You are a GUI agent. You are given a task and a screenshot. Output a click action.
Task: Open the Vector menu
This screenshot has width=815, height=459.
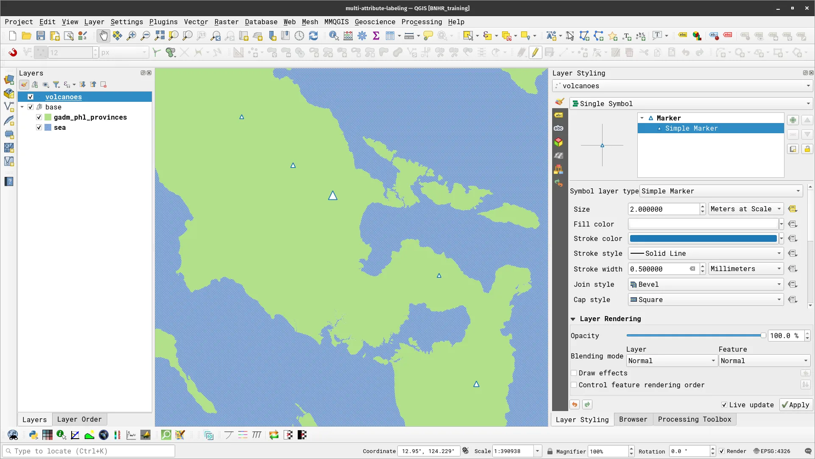tap(196, 22)
